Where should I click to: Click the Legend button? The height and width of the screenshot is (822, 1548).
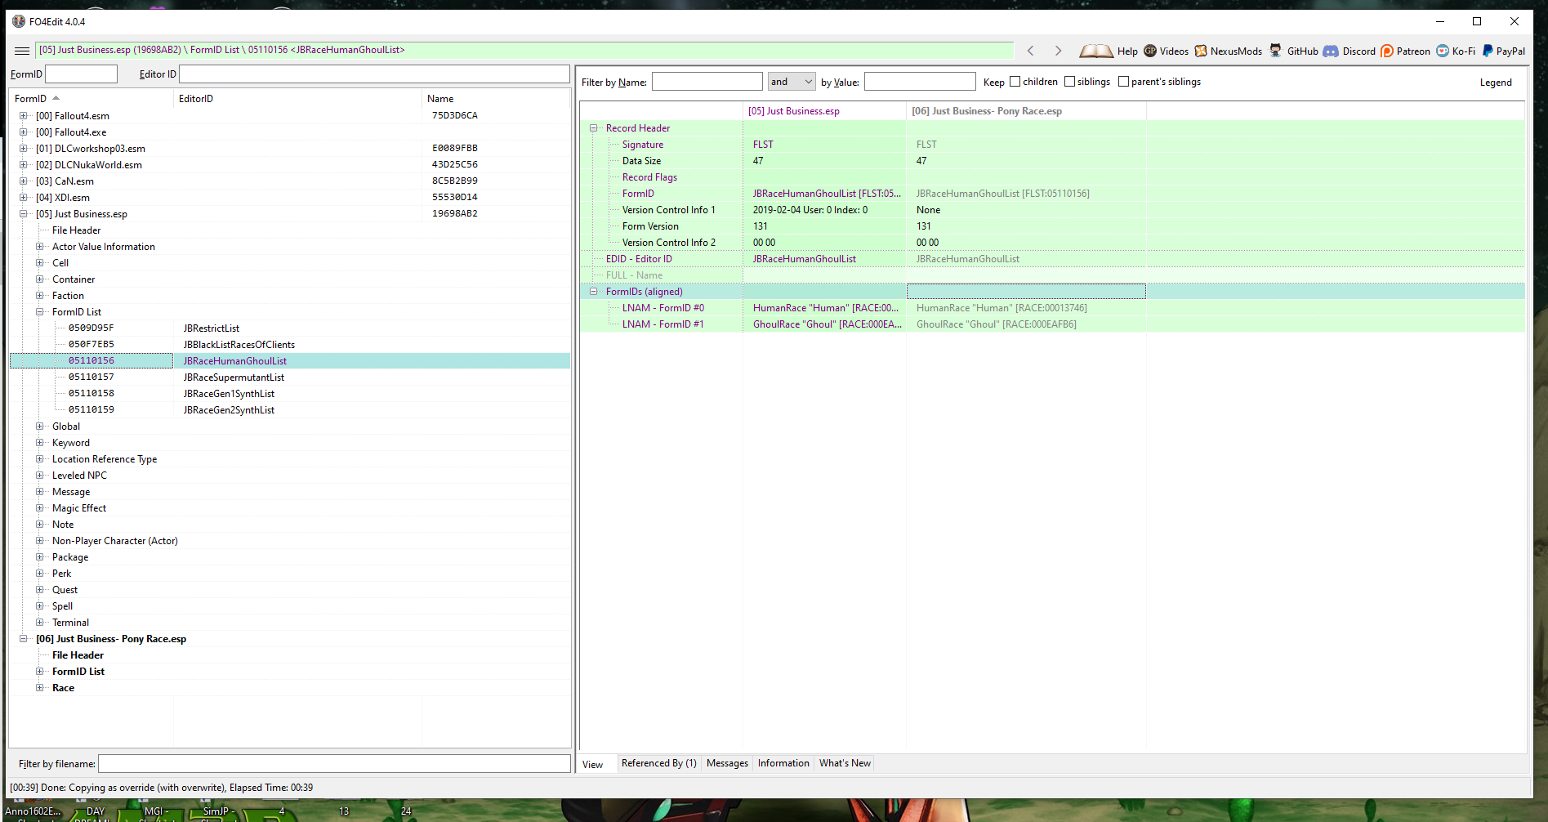pyautogui.click(x=1496, y=83)
